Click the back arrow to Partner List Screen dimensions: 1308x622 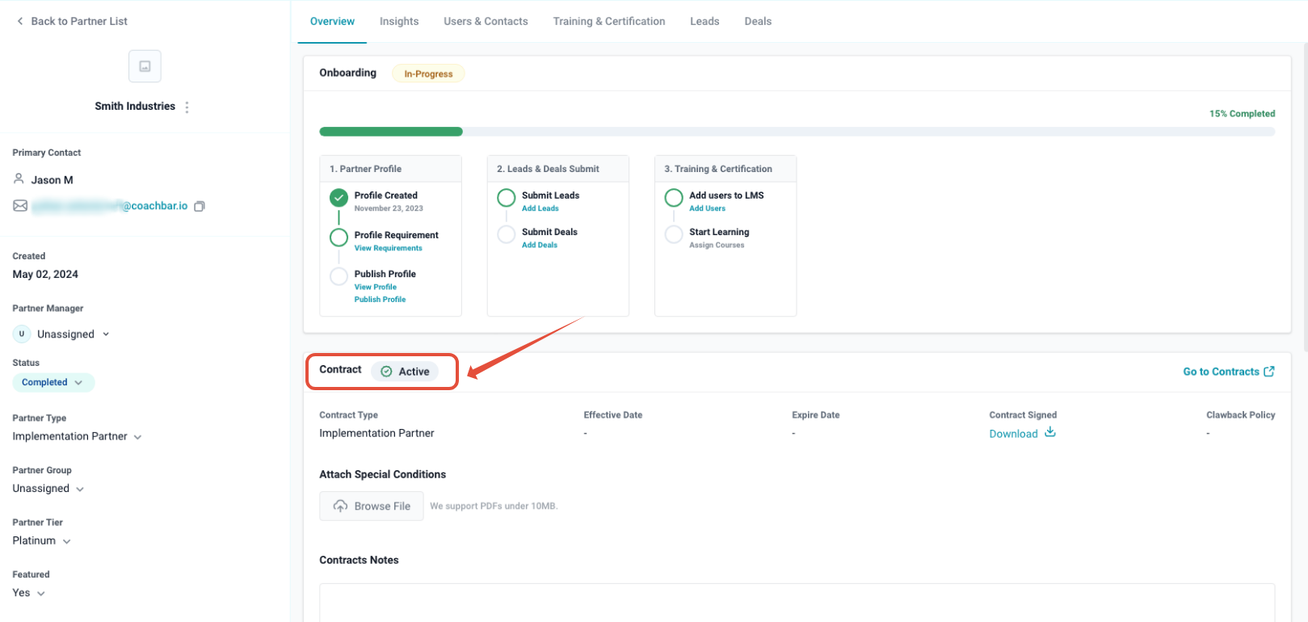(x=20, y=21)
